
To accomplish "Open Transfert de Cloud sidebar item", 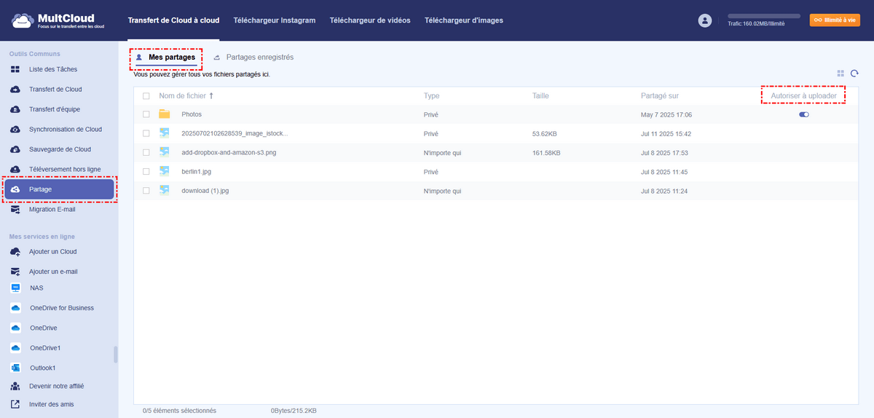I will click(x=55, y=90).
